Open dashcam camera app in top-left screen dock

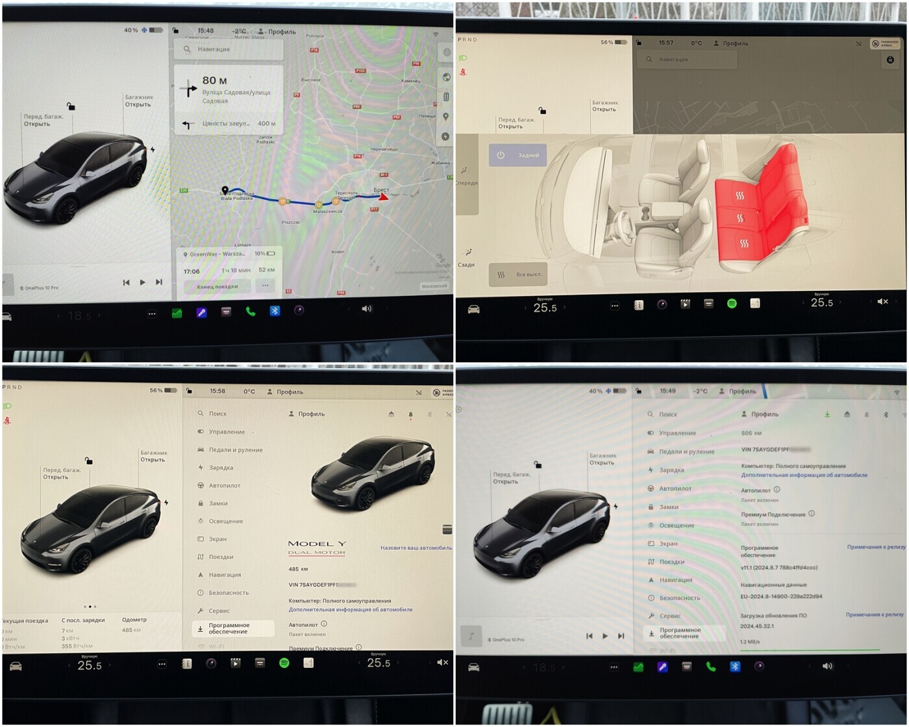click(x=299, y=310)
